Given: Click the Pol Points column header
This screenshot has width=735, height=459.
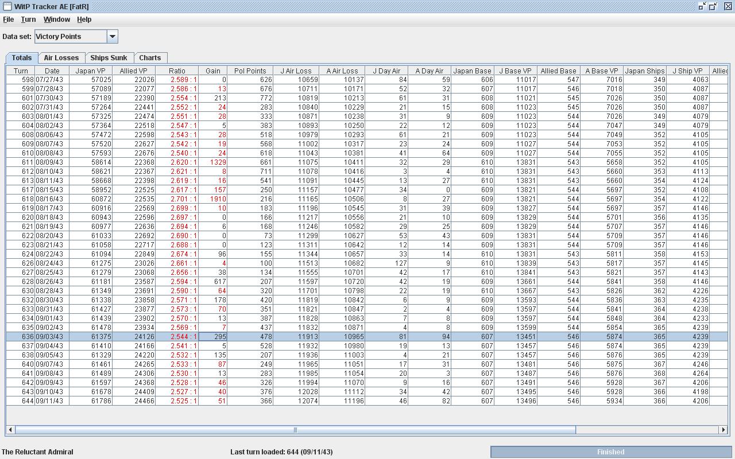Looking at the screenshot, I should tap(250, 71).
